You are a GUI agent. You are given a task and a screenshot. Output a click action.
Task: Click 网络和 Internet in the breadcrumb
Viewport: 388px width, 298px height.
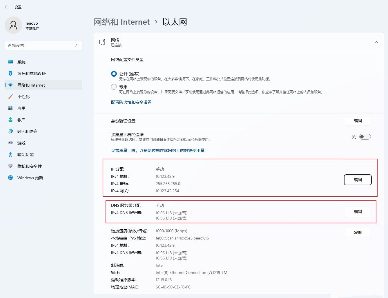(122, 22)
